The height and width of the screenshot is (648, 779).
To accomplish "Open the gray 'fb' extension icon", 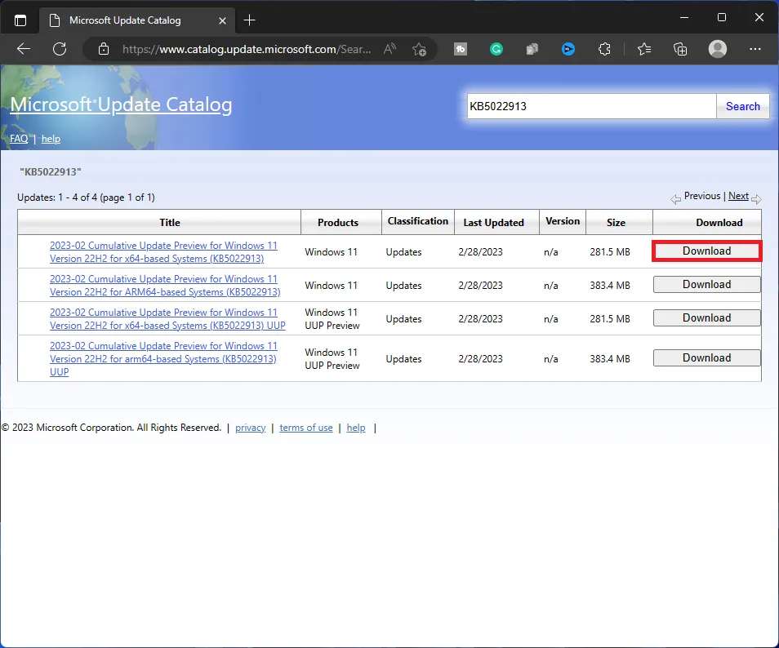I will coord(461,49).
